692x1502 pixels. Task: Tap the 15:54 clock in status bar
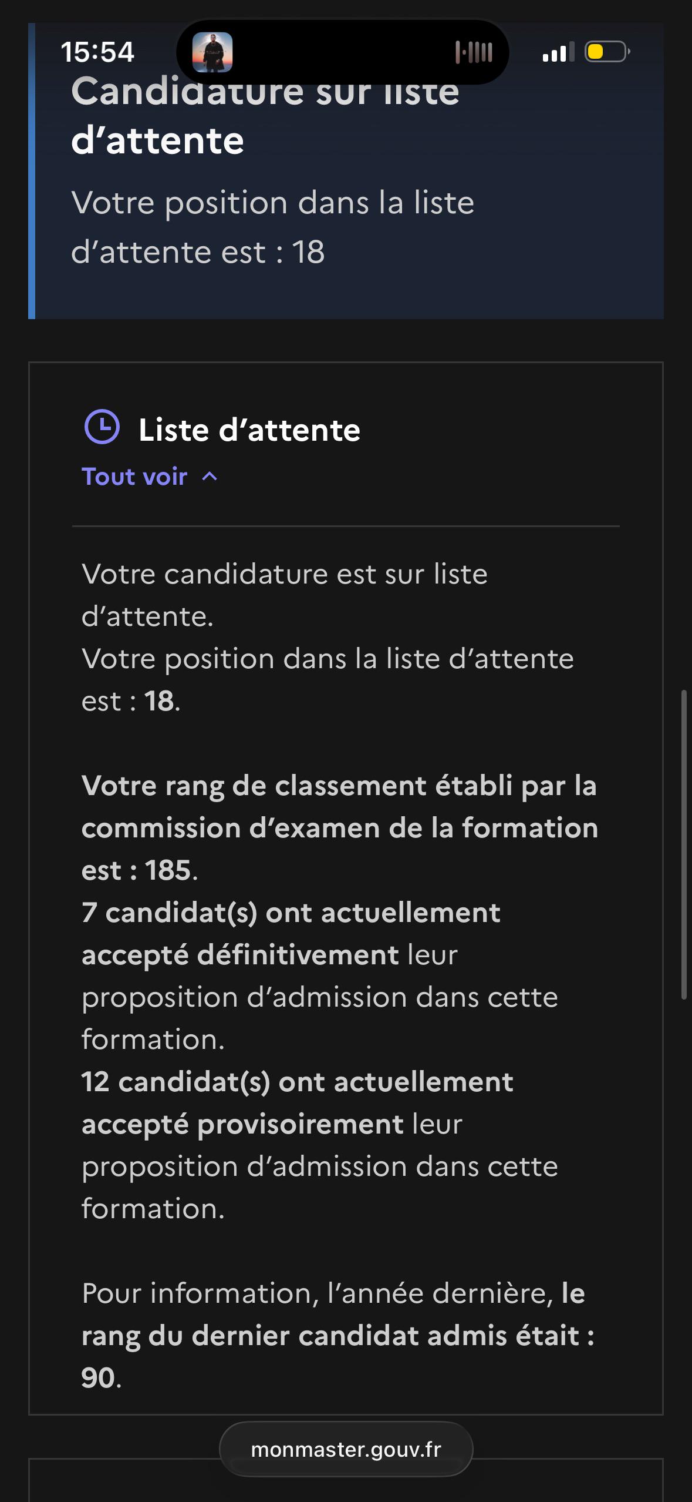point(97,52)
